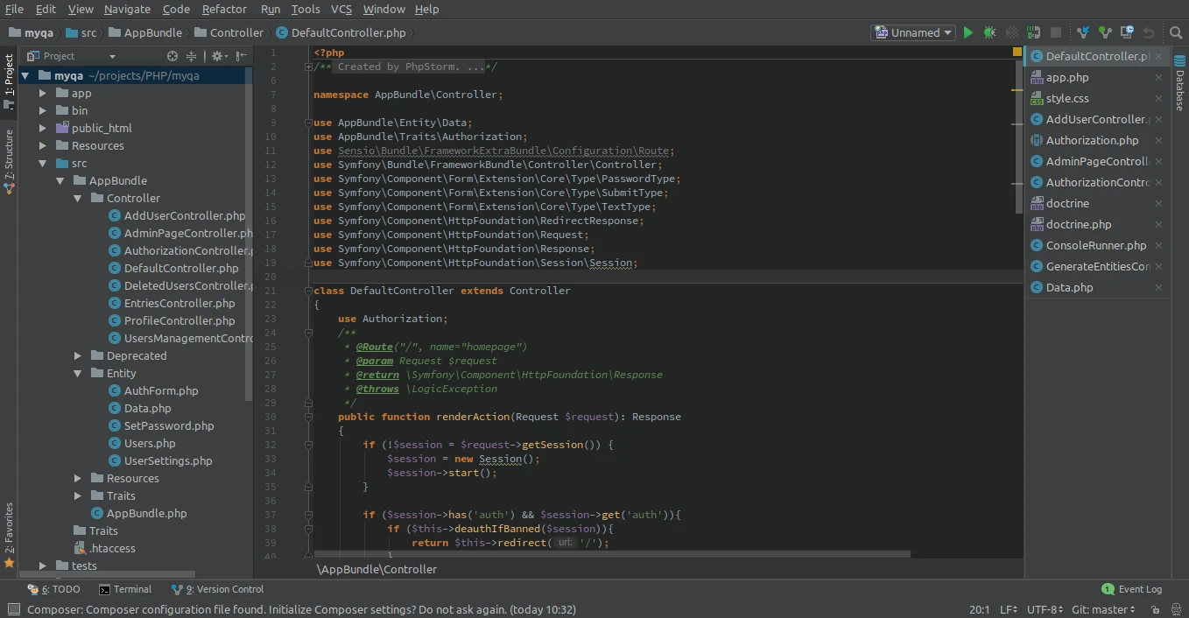Open the Git: master branch dropdown
Image resolution: width=1189 pixels, height=618 pixels.
click(1102, 609)
